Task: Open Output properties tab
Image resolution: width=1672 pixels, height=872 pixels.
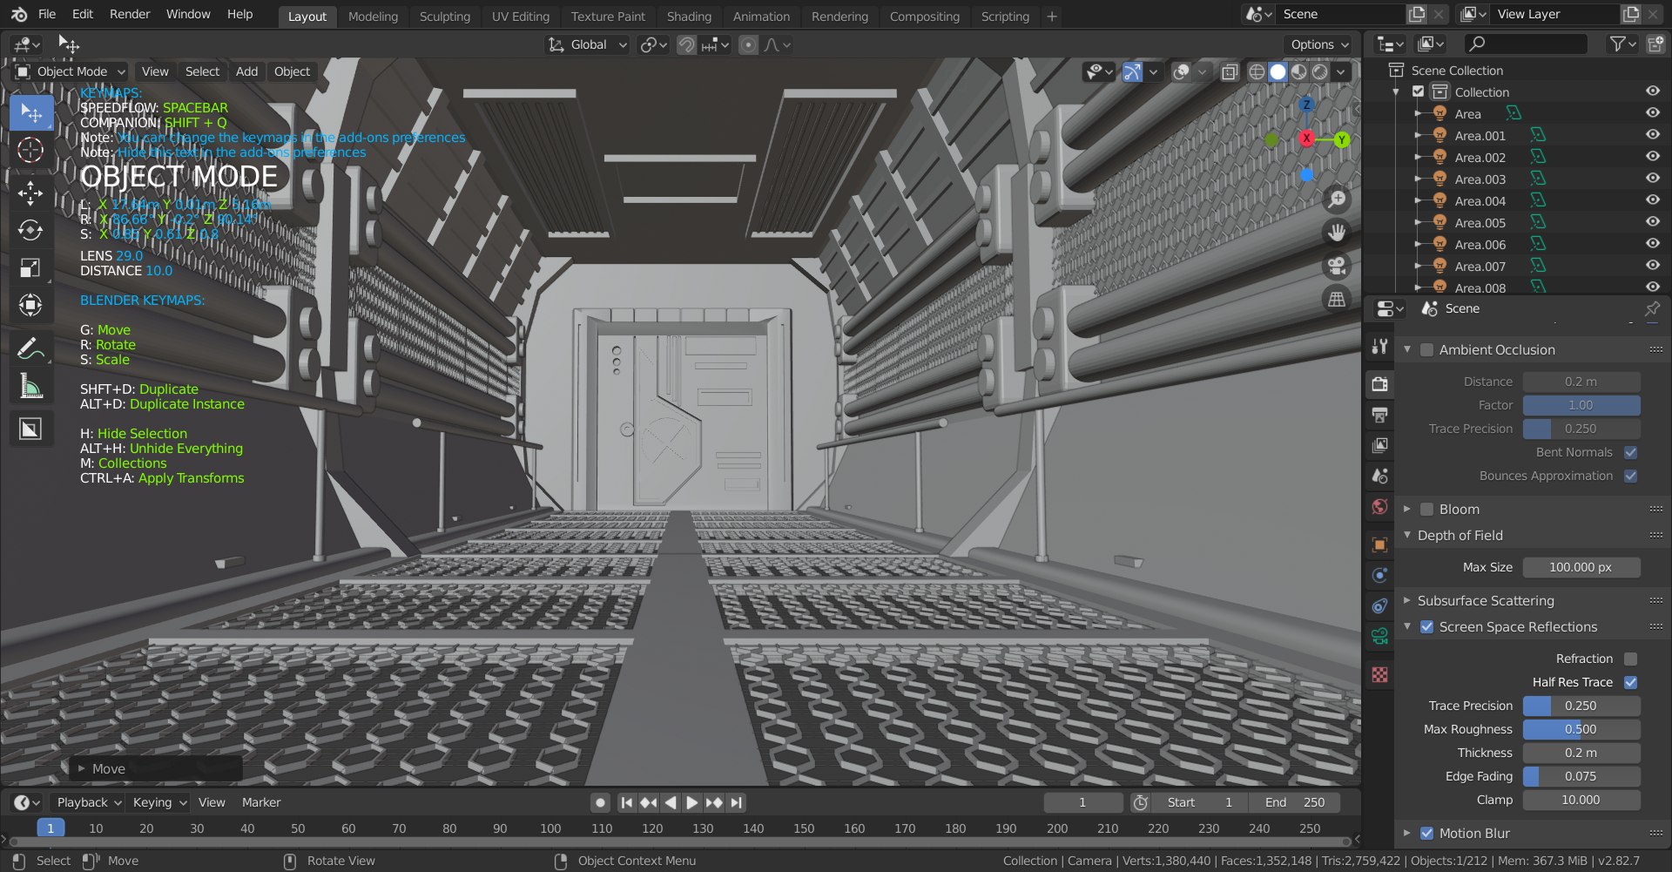Action: [x=1379, y=415]
